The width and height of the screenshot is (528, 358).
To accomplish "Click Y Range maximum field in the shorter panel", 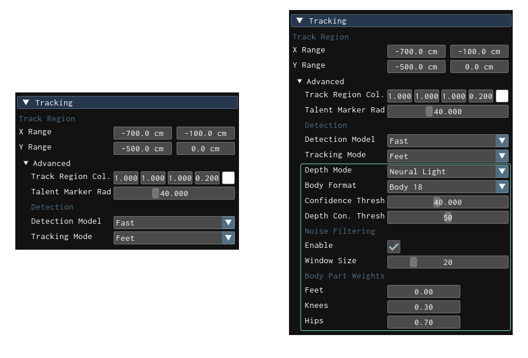I will pyautogui.click(x=205, y=148).
